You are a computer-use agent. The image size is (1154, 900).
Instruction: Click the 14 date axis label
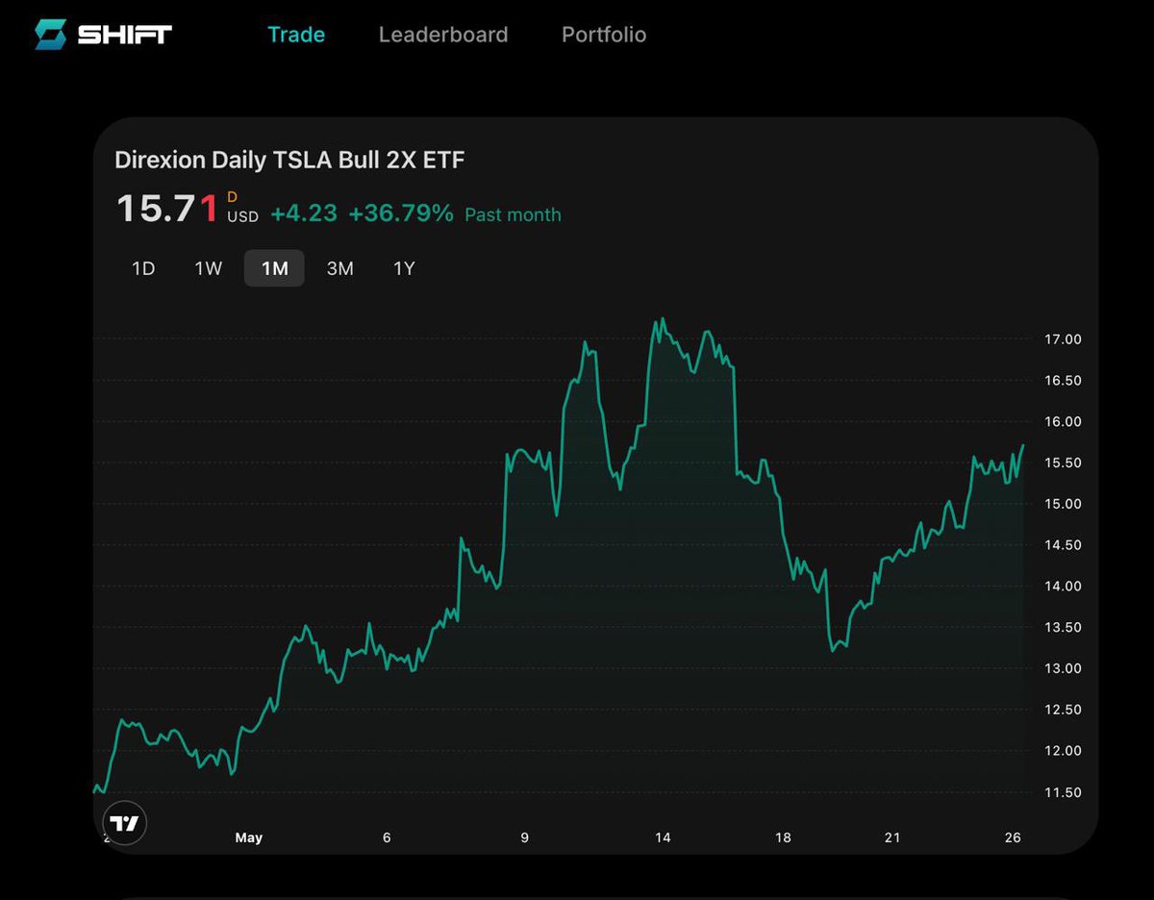click(x=663, y=838)
